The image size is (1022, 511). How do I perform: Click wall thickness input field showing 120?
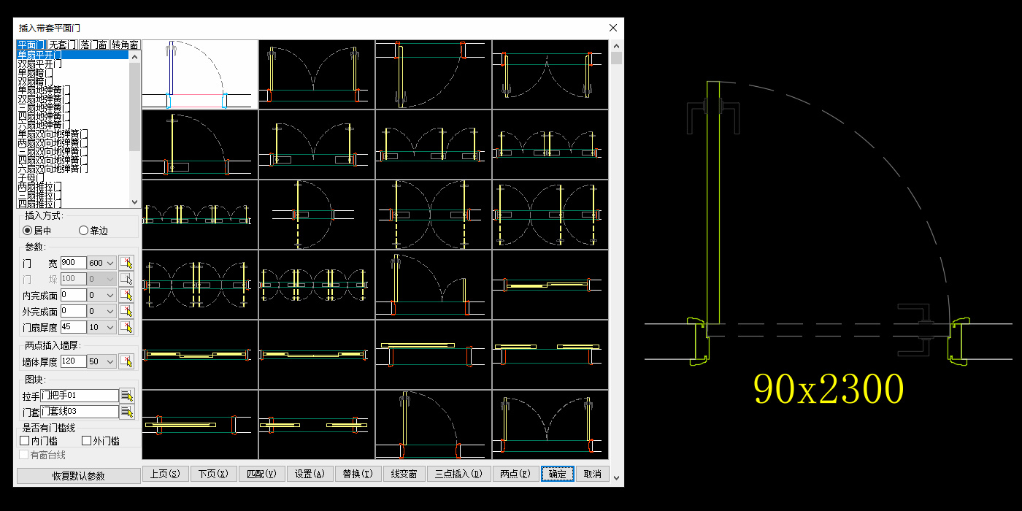pyautogui.click(x=73, y=361)
